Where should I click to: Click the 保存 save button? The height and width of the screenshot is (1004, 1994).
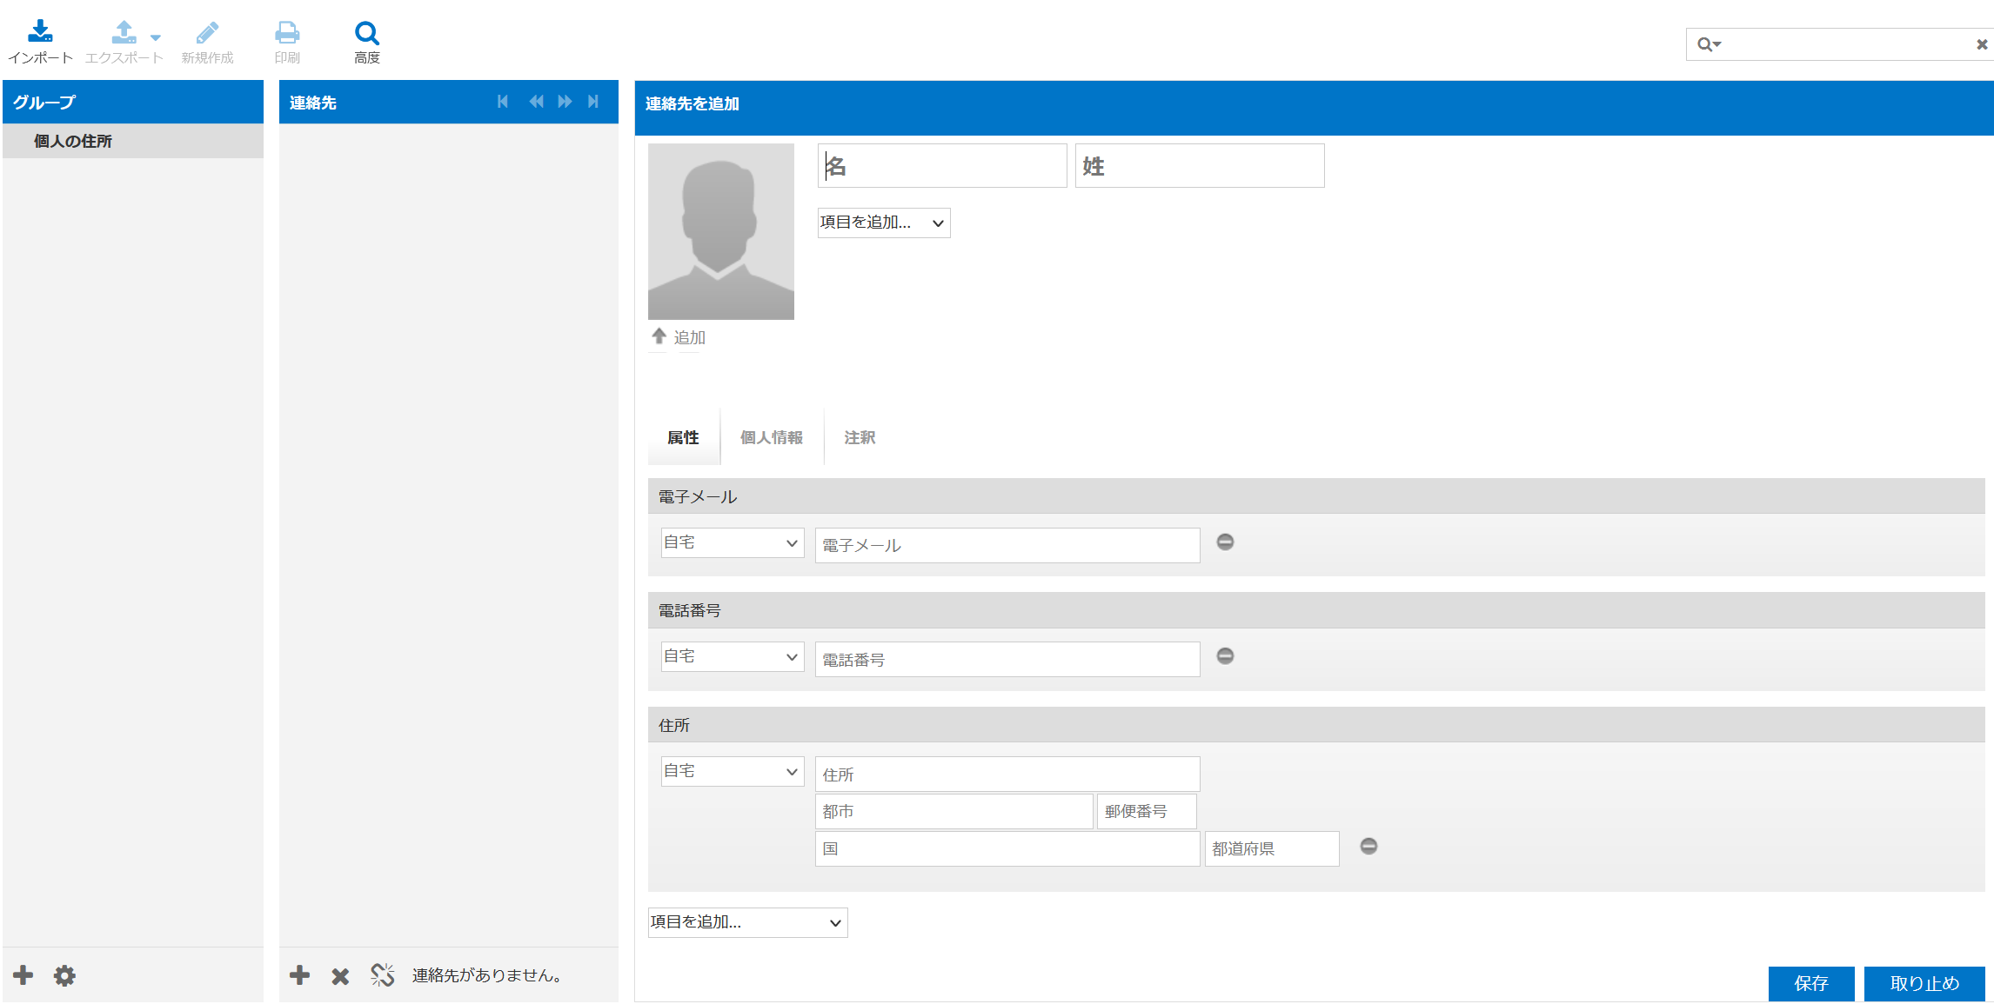point(1811,983)
